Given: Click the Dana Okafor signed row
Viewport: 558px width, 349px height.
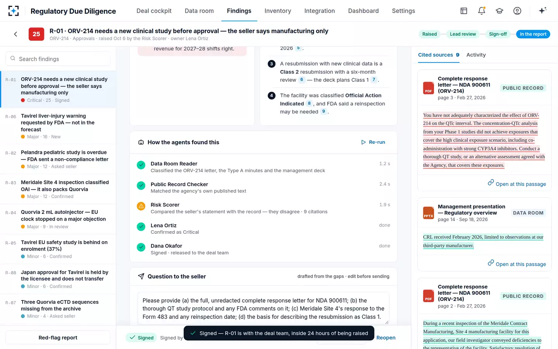Looking at the screenshot, I should pos(263,249).
